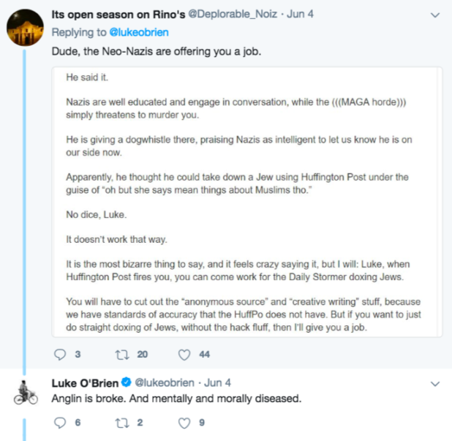Retweet the Deplorable_Noiz tweet
Screen dimensions: 452x441
[x=122, y=355]
